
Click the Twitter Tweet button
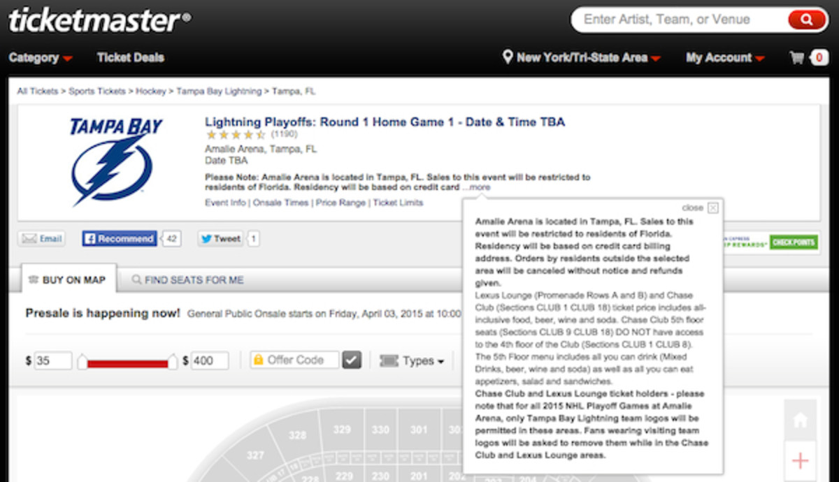point(220,239)
